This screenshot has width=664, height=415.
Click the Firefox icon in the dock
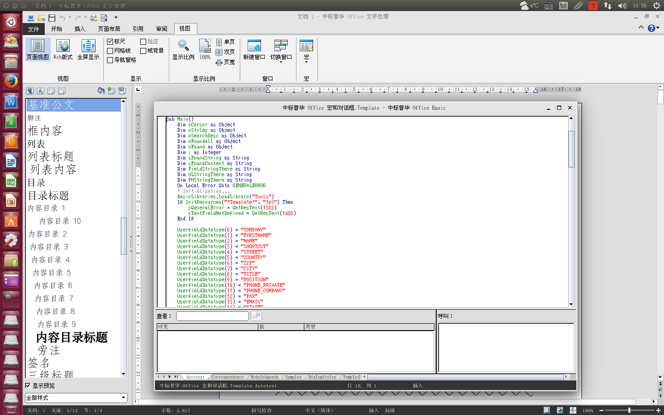point(11,82)
